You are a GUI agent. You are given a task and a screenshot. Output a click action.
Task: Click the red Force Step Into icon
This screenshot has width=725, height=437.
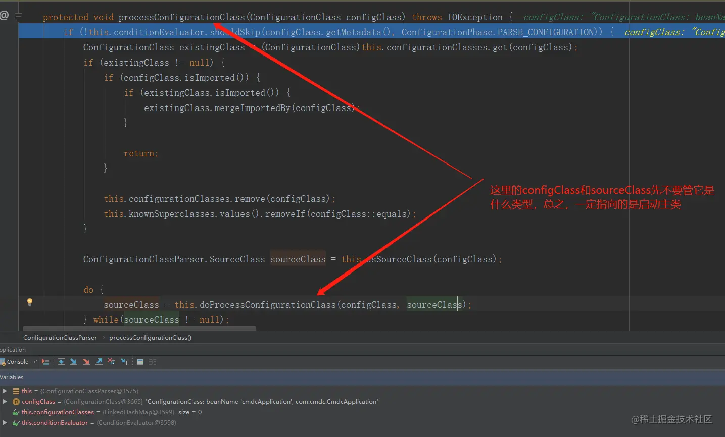86,362
